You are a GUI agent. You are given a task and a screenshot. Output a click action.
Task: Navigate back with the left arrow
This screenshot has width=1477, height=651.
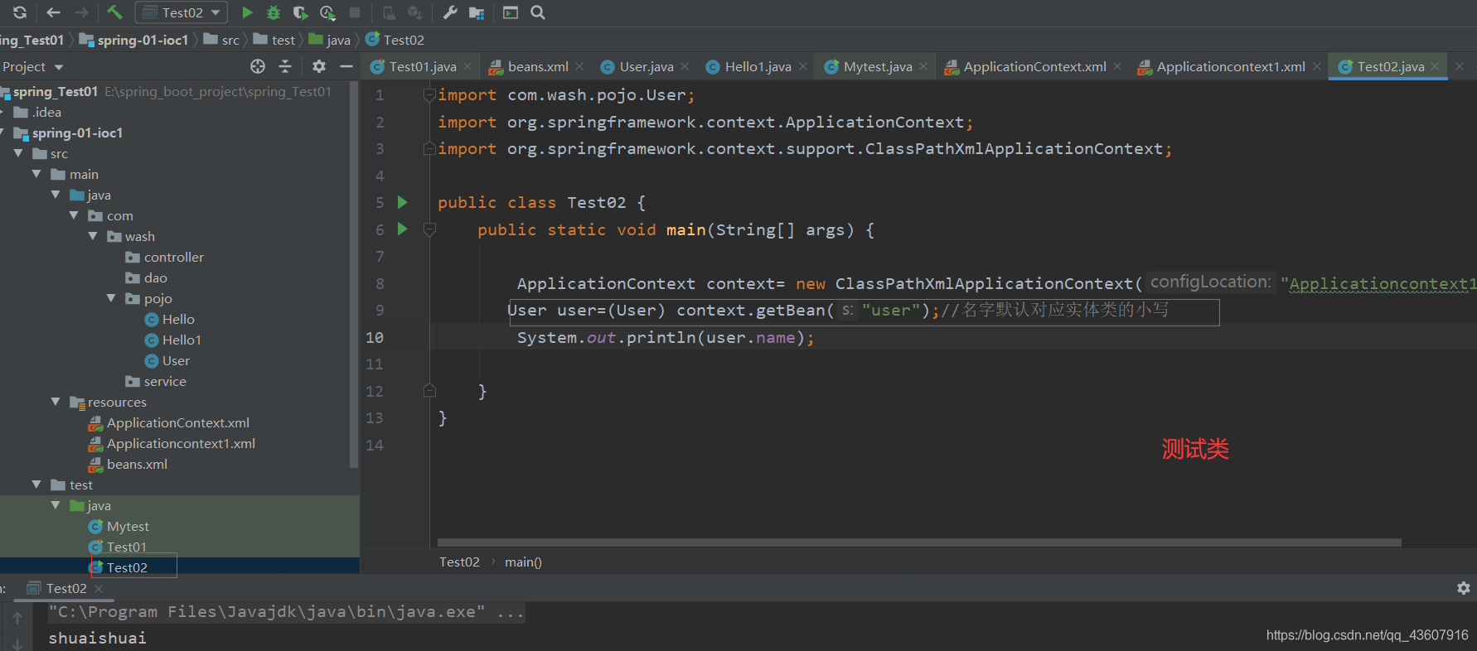(x=54, y=12)
